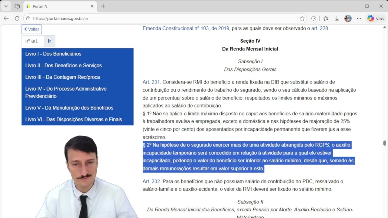Screen dimensions: 388x218
Task: Maximize the browser window
Action: point(367,6)
